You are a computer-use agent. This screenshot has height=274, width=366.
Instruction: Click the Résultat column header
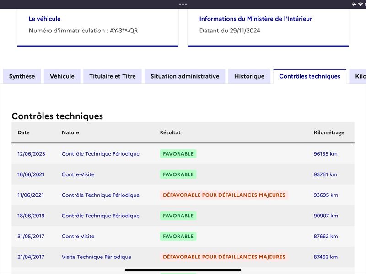point(170,132)
